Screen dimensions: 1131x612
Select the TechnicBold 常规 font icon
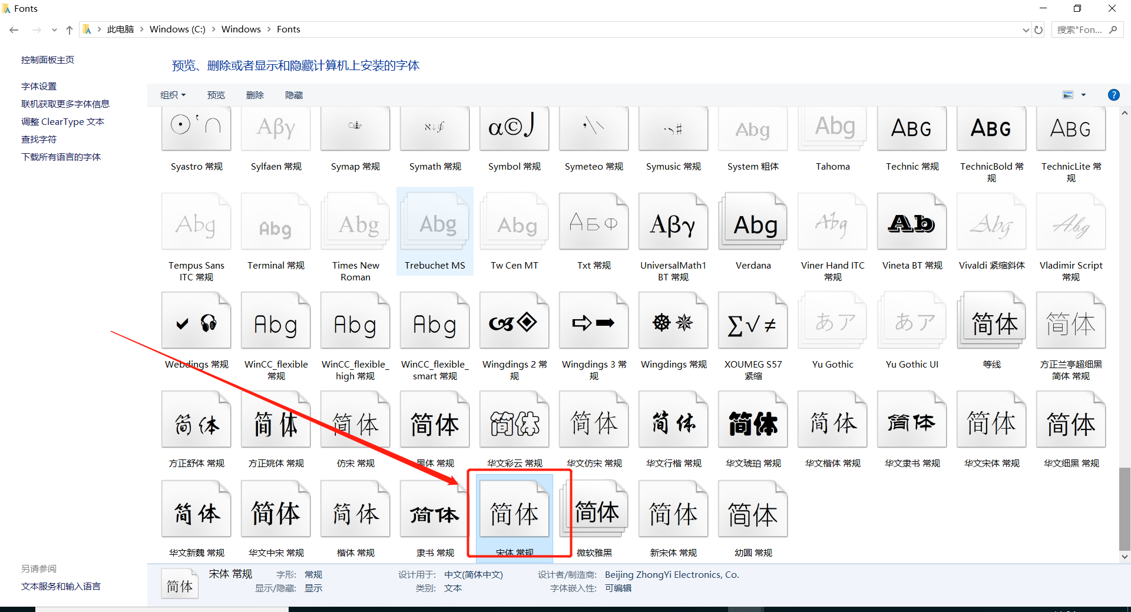(991, 128)
